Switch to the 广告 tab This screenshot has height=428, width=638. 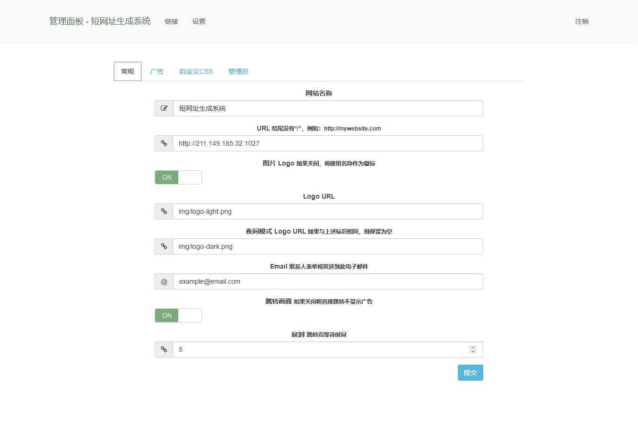click(x=157, y=71)
